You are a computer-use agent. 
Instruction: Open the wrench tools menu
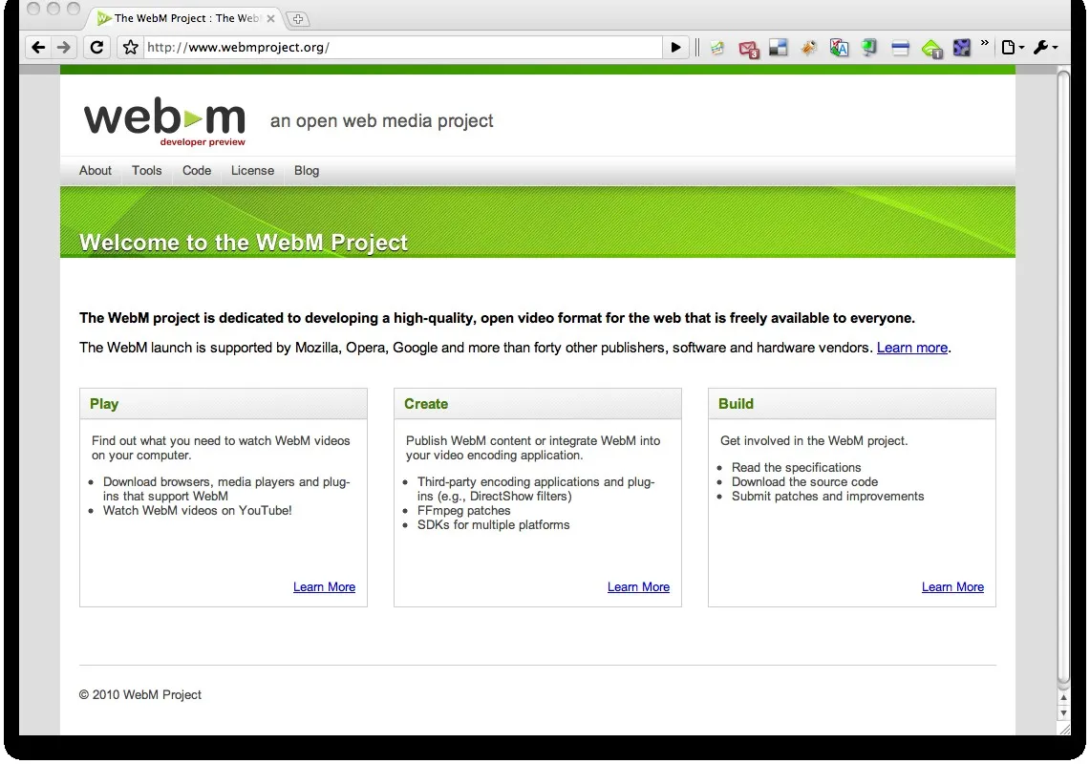(1045, 47)
